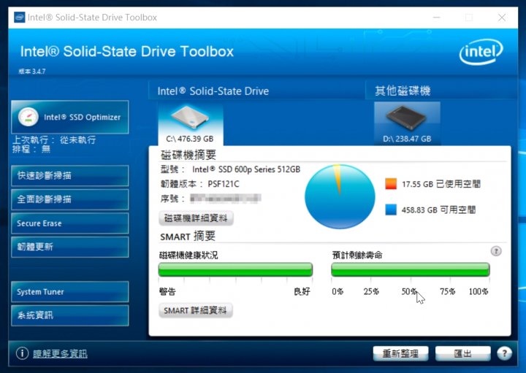Click the 重新整理 refresh button
This screenshot has width=526, height=373.
pyautogui.click(x=400, y=353)
